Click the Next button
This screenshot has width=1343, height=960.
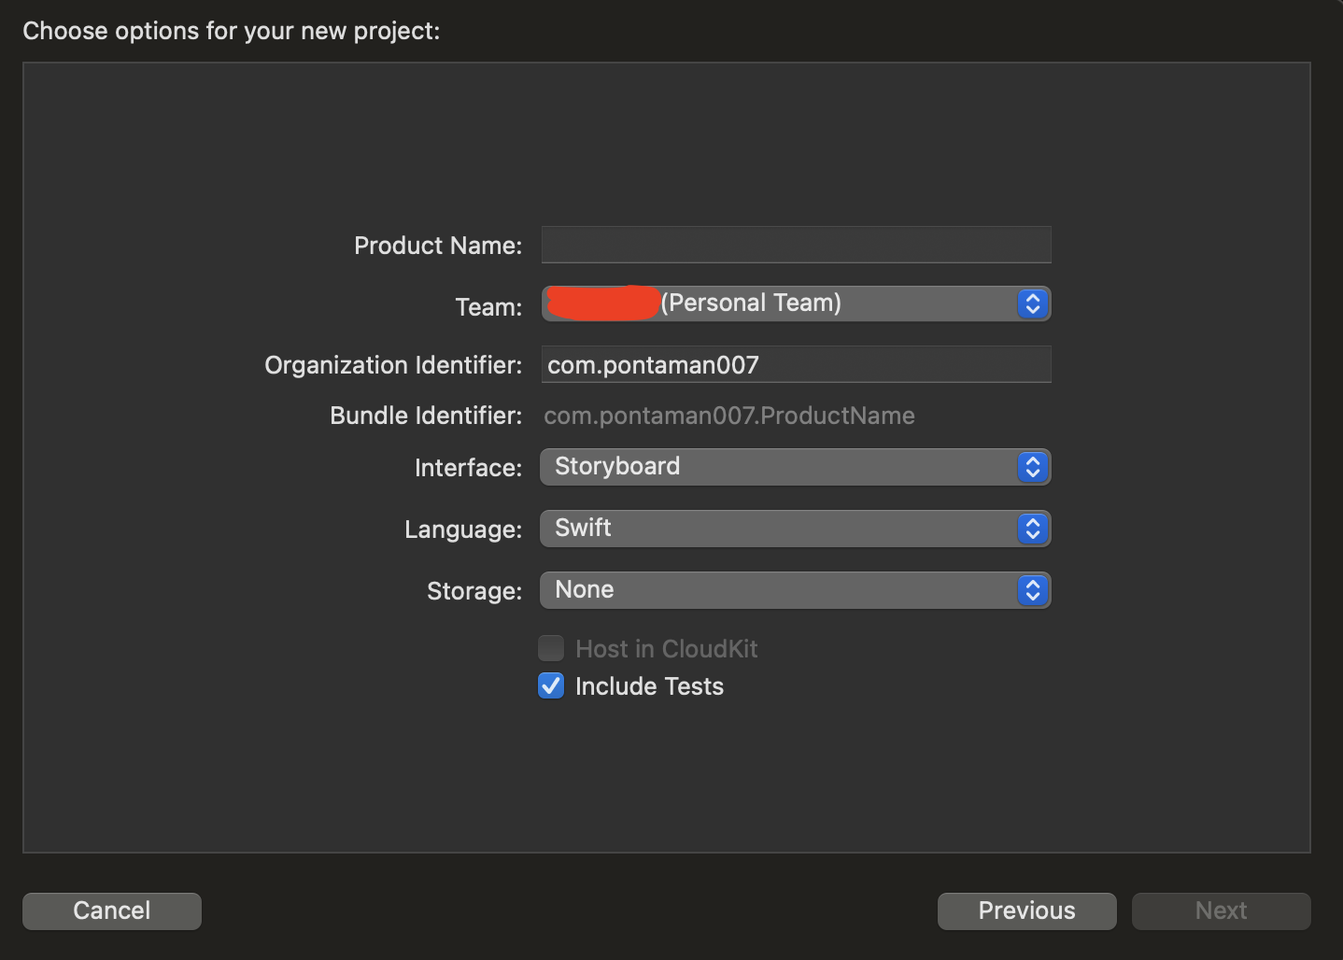click(1221, 911)
